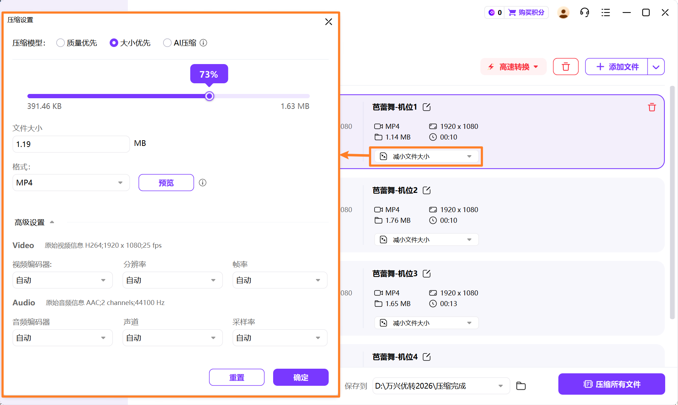View info tooltip icon next to AI压缩
Image resolution: width=678 pixels, height=405 pixels.
[x=203, y=43]
